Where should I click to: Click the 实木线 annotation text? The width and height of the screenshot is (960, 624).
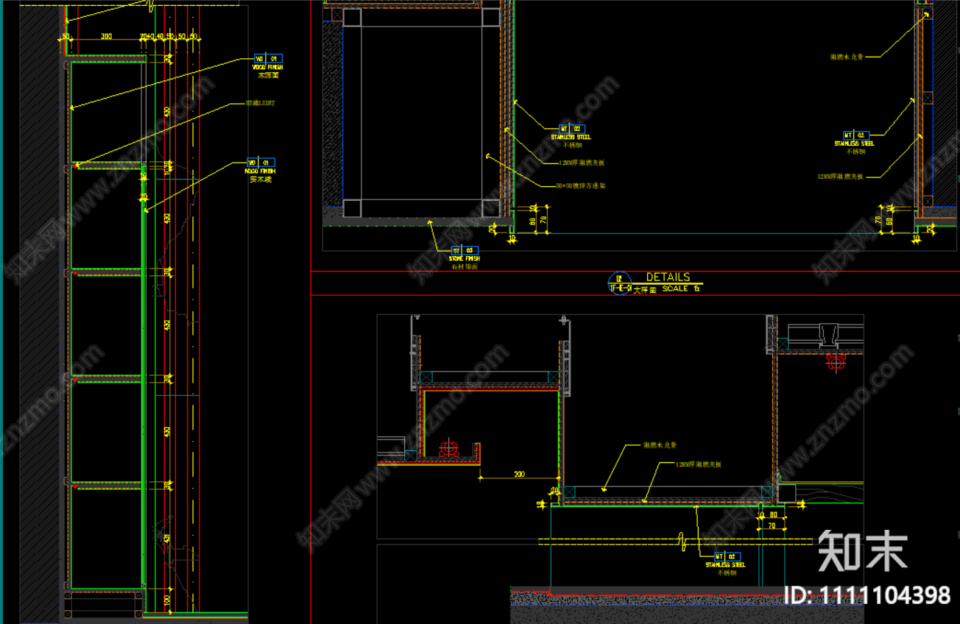[x=261, y=180]
